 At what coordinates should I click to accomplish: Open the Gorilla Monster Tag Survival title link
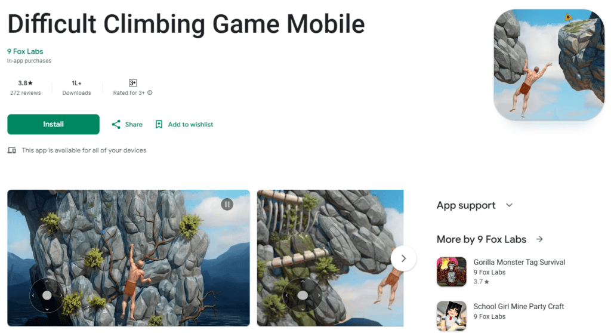point(519,263)
